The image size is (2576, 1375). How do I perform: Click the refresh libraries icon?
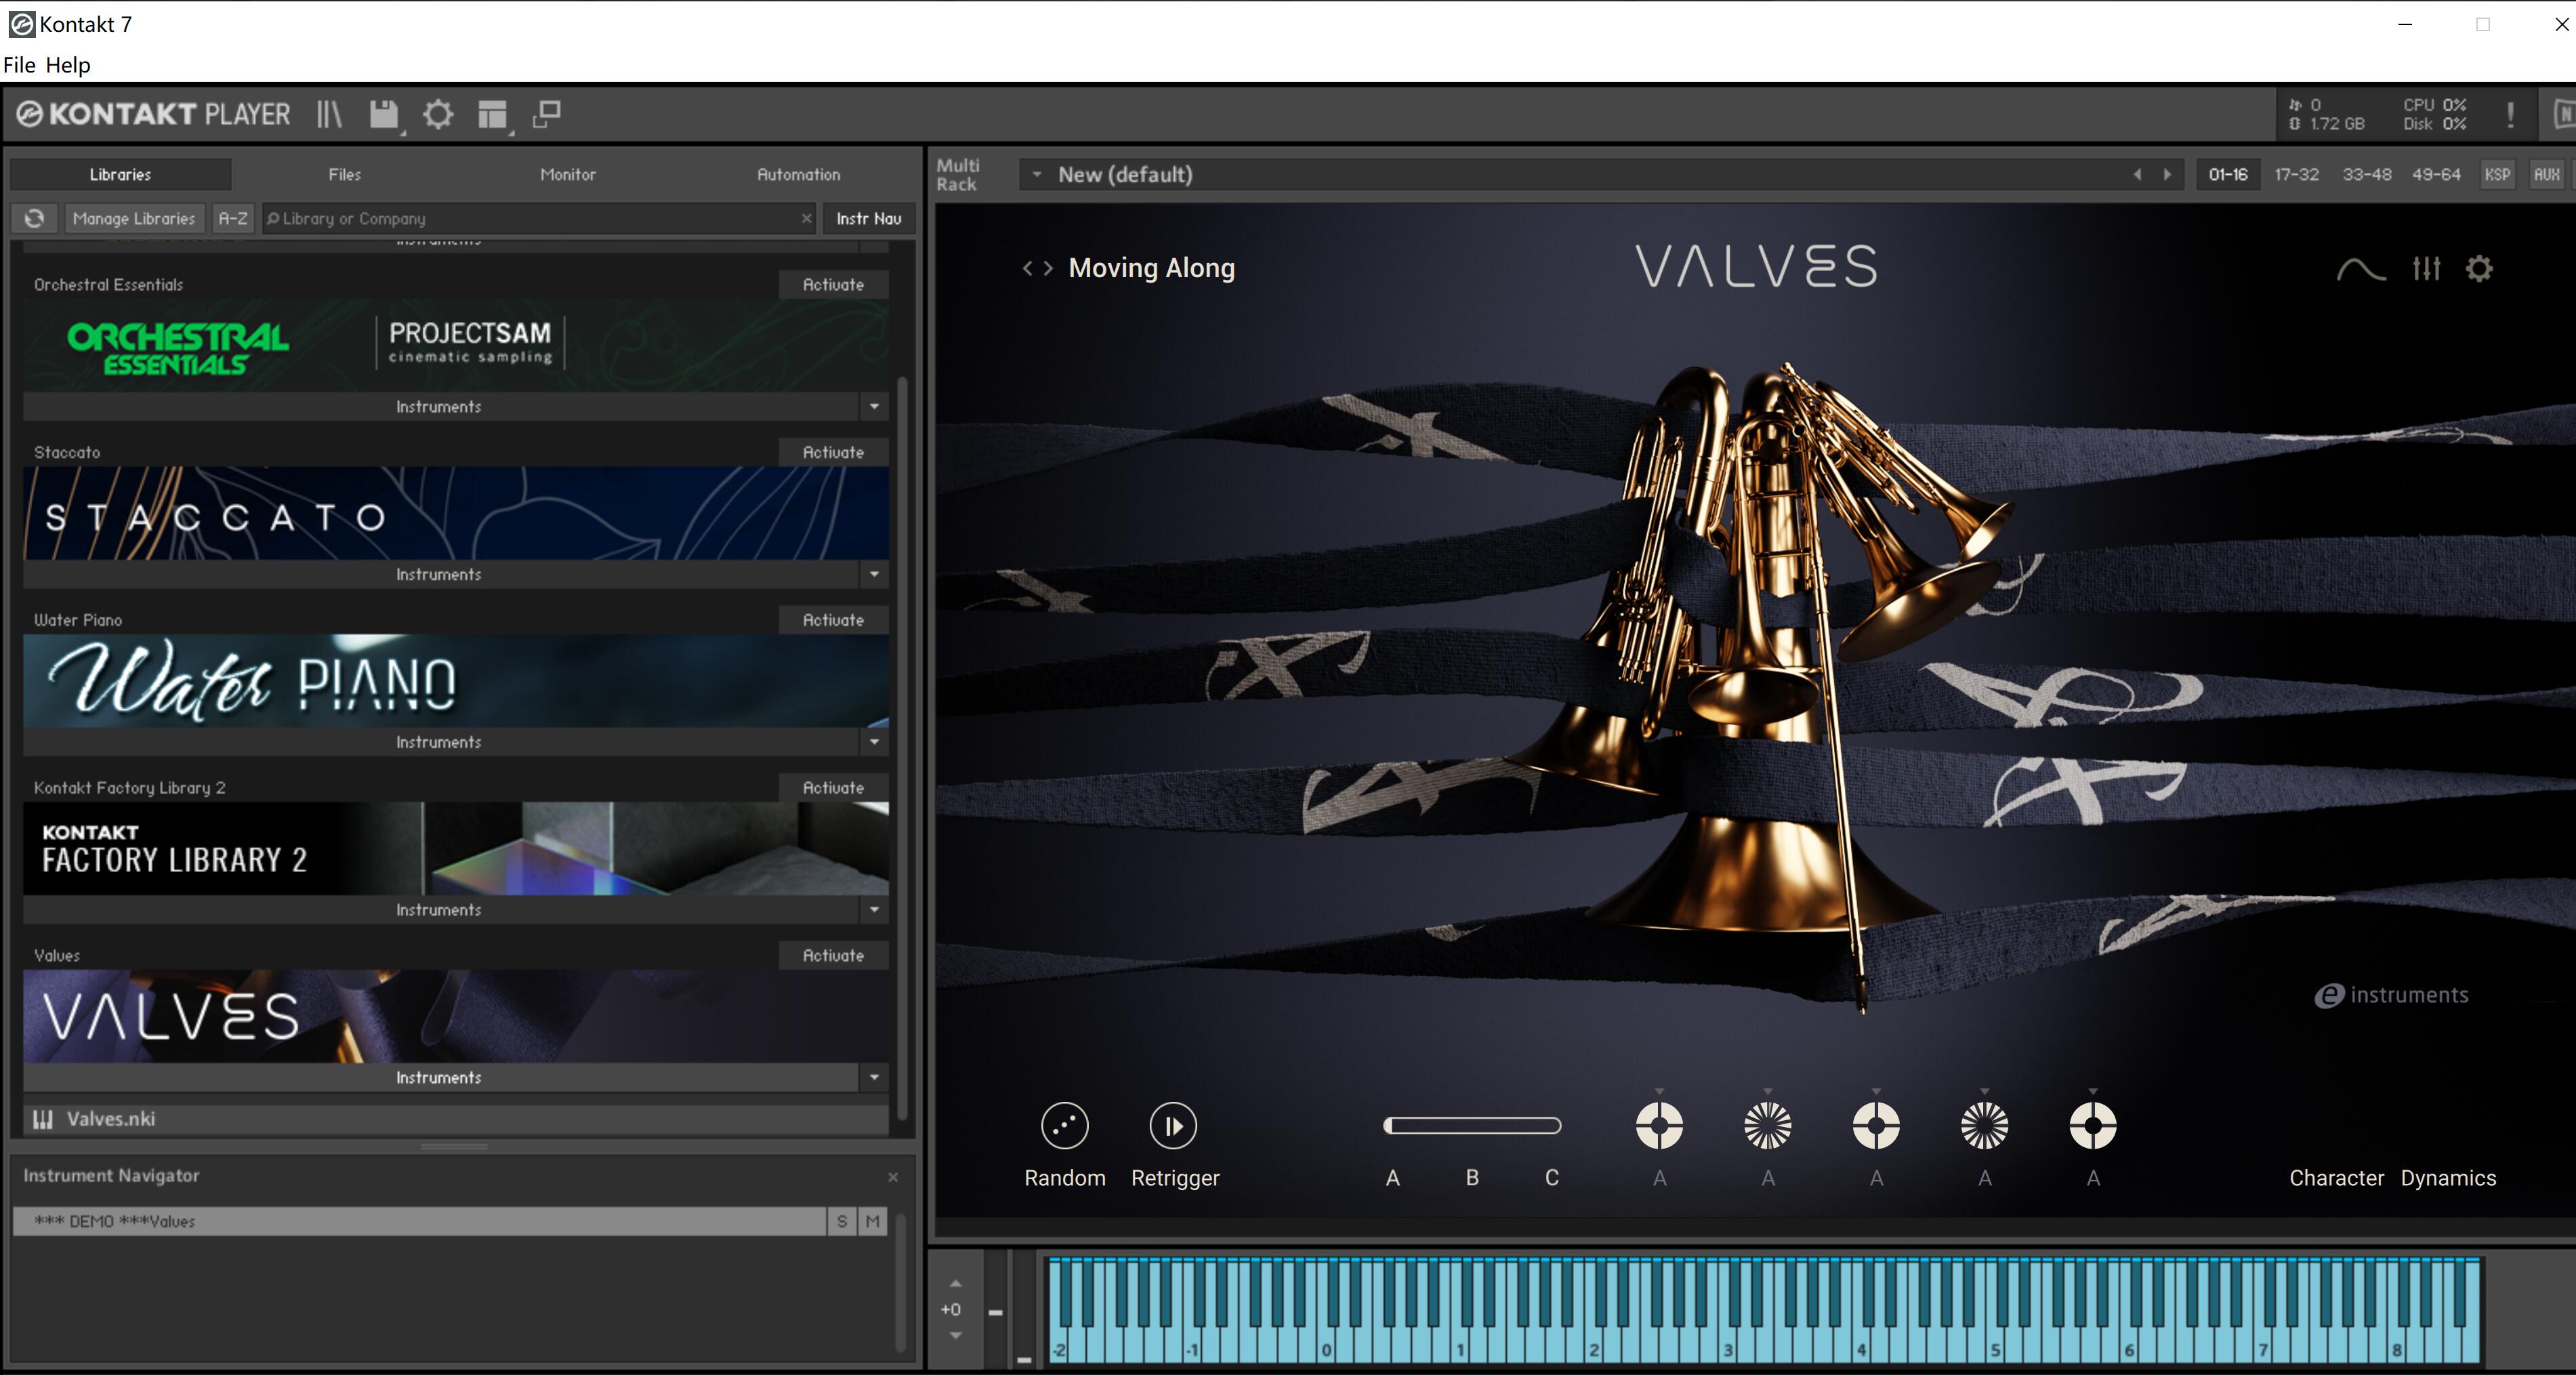[x=34, y=218]
